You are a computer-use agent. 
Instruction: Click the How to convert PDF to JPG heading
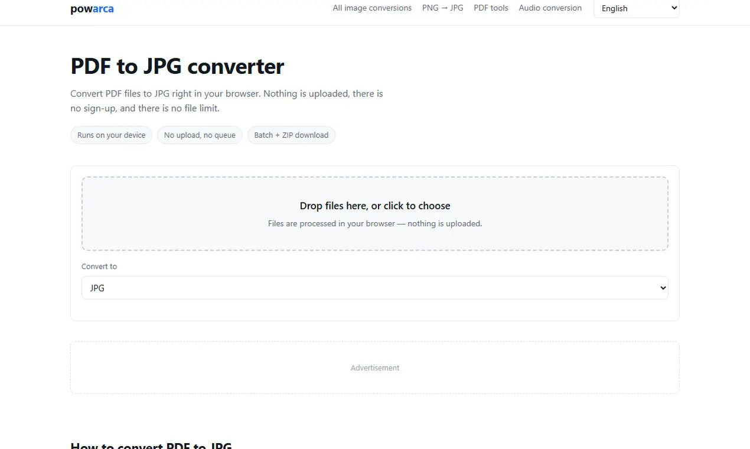click(151, 445)
